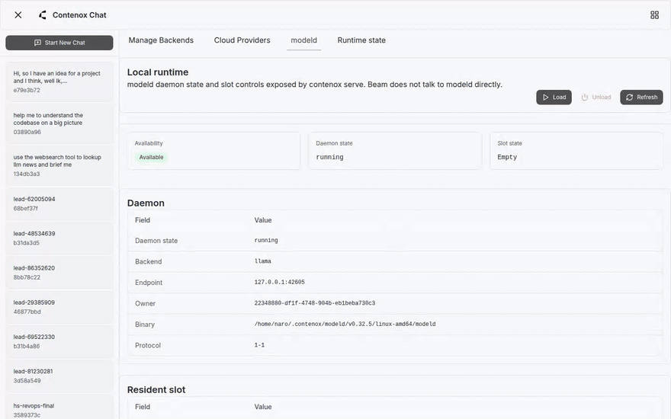Select lead-86352620 conversation
This screenshot has width=671, height=419.
(59, 273)
